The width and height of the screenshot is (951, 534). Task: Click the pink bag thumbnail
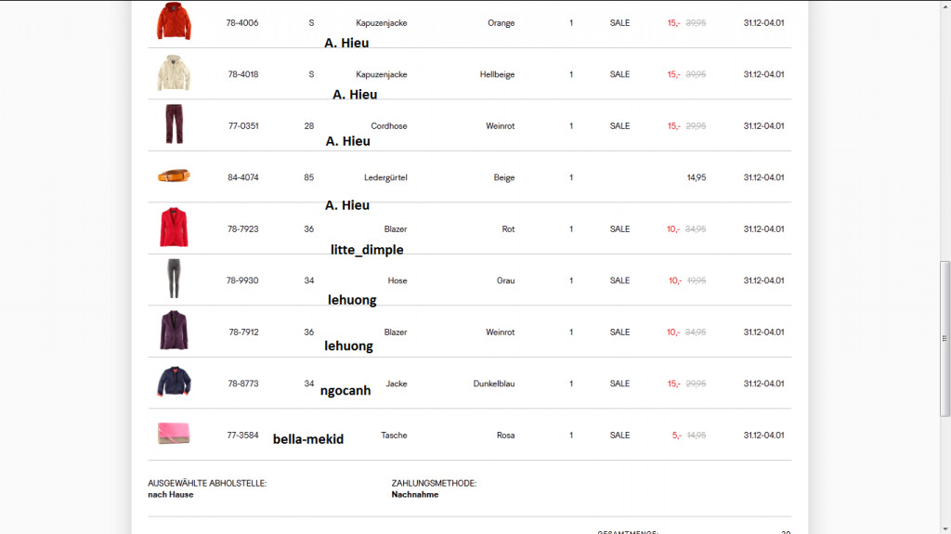coord(174,434)
